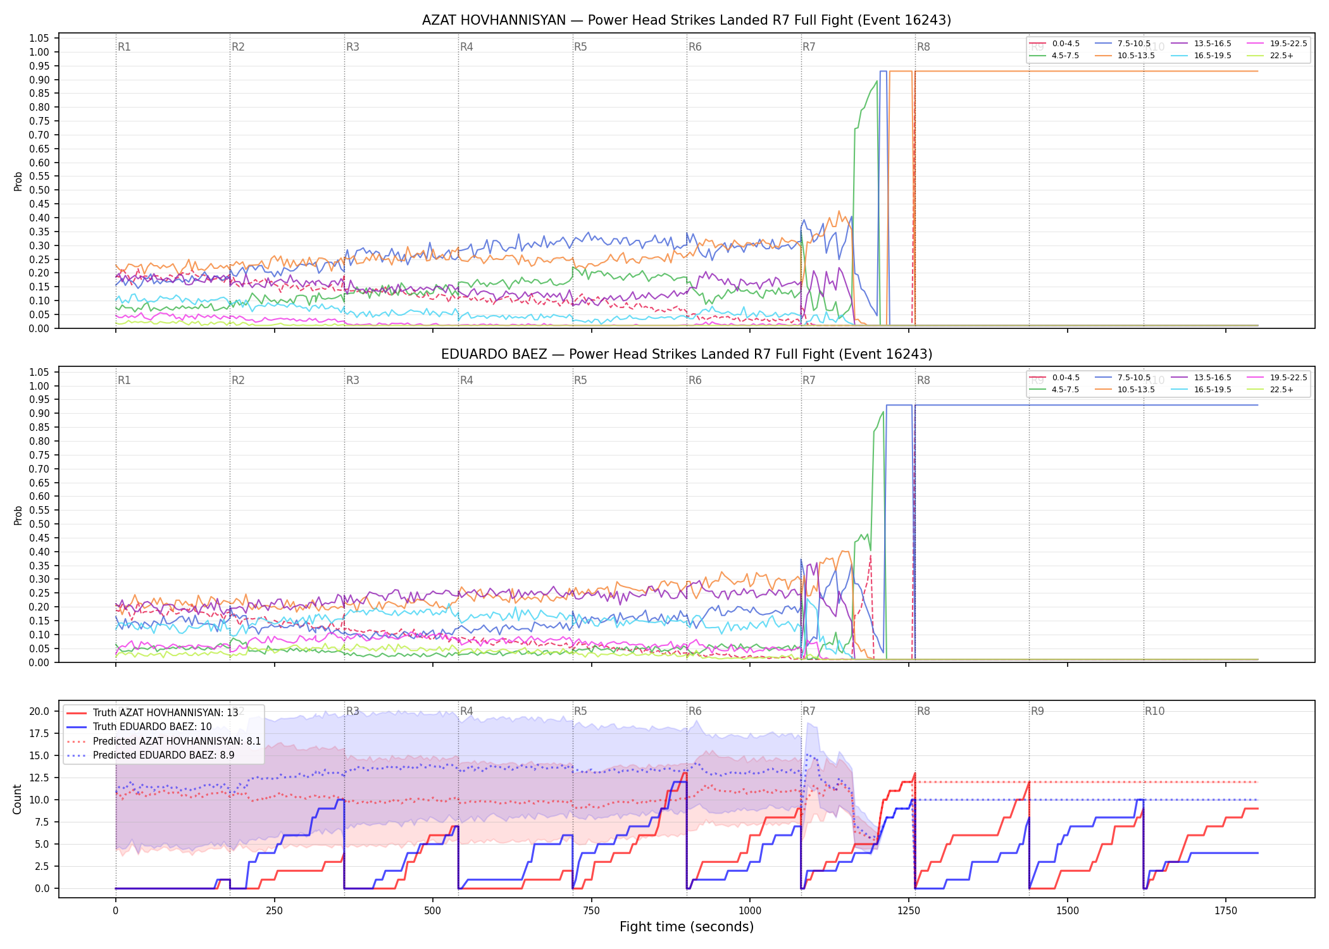The width and height of the screenshot is (1329, 949).
Task: Click the R3 round marker in Baez chart
Action: pos(353,380)
